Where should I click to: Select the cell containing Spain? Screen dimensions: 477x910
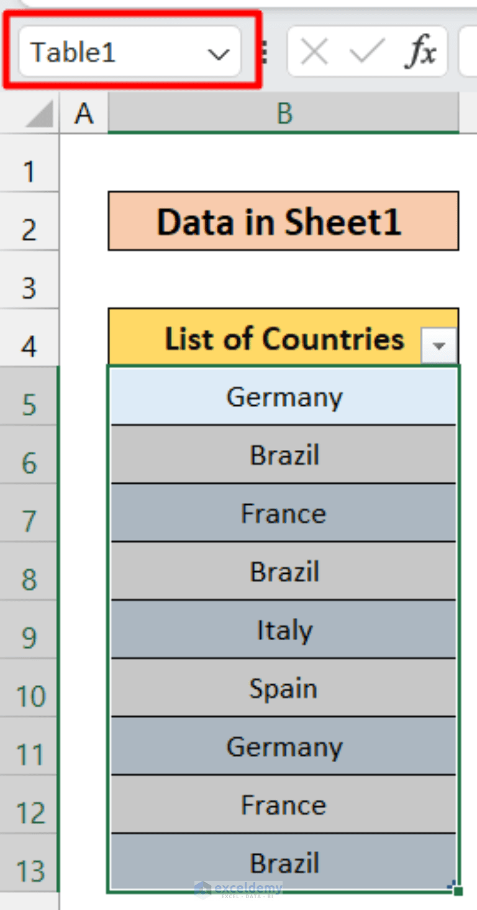coord(284,688)
